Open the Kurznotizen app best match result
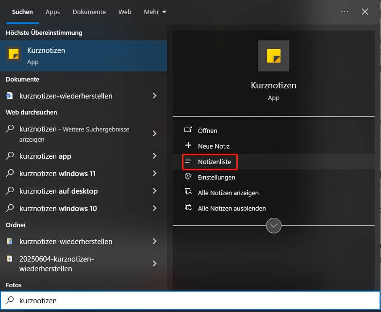 pyautogui.click(x=83, y=56)
